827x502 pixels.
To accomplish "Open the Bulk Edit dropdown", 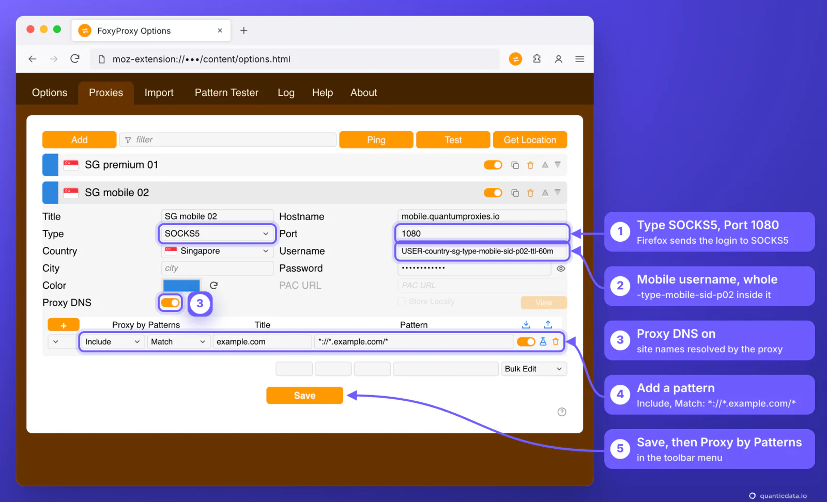I will point(533,369).
